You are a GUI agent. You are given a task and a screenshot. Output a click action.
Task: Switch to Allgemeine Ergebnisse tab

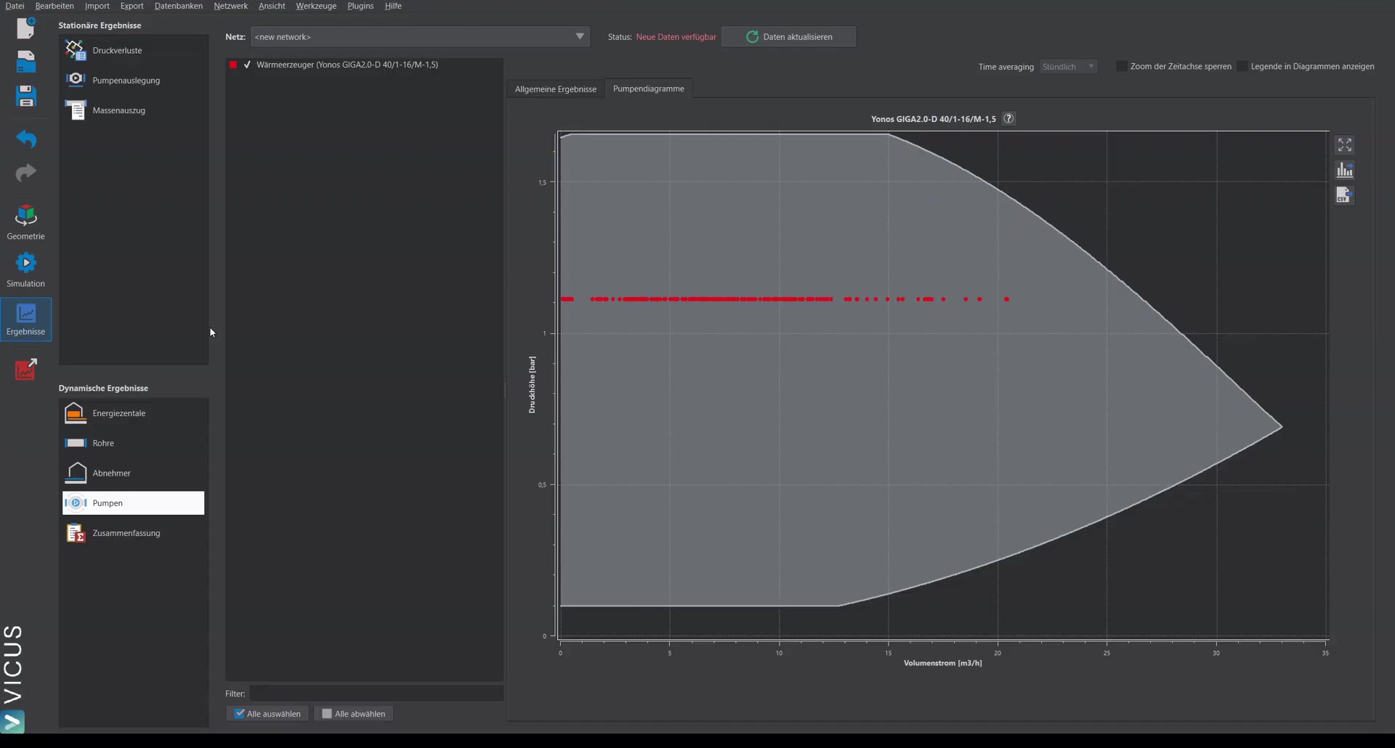pos(556,89)
